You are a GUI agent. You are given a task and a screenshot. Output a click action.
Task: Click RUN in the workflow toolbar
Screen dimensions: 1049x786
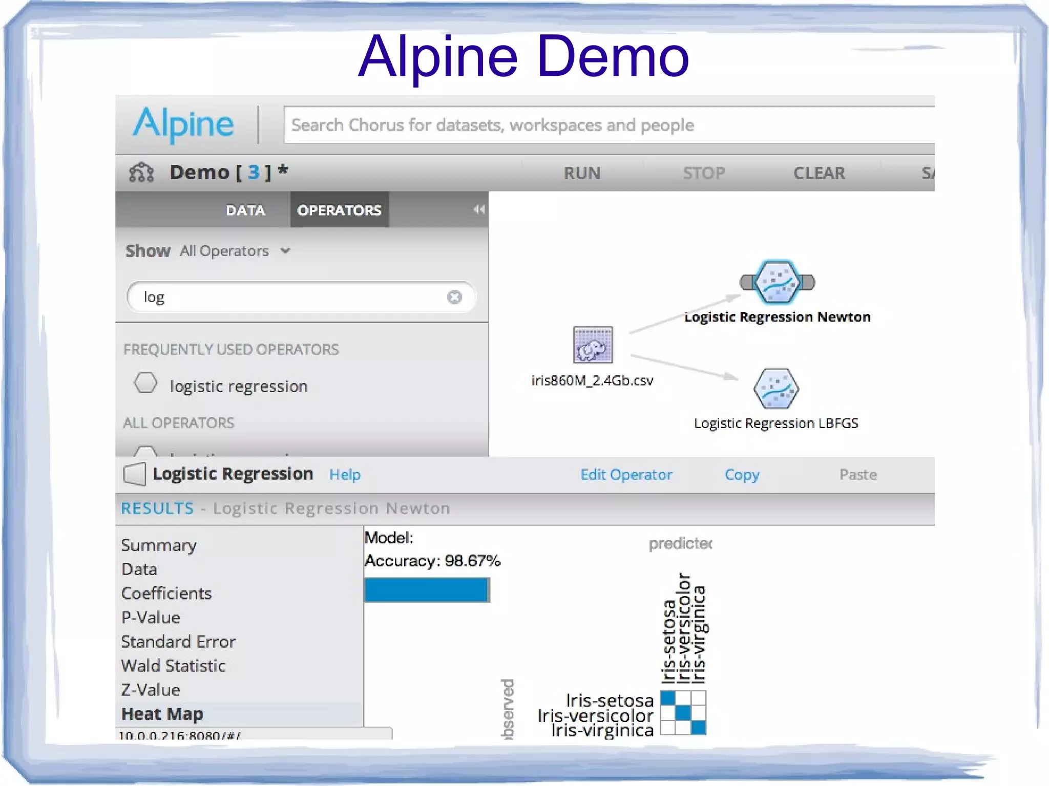point(582,173)
